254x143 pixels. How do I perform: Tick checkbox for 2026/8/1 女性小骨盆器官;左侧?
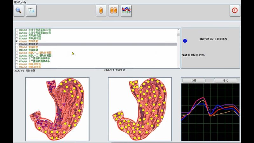(x=17, y=30)
